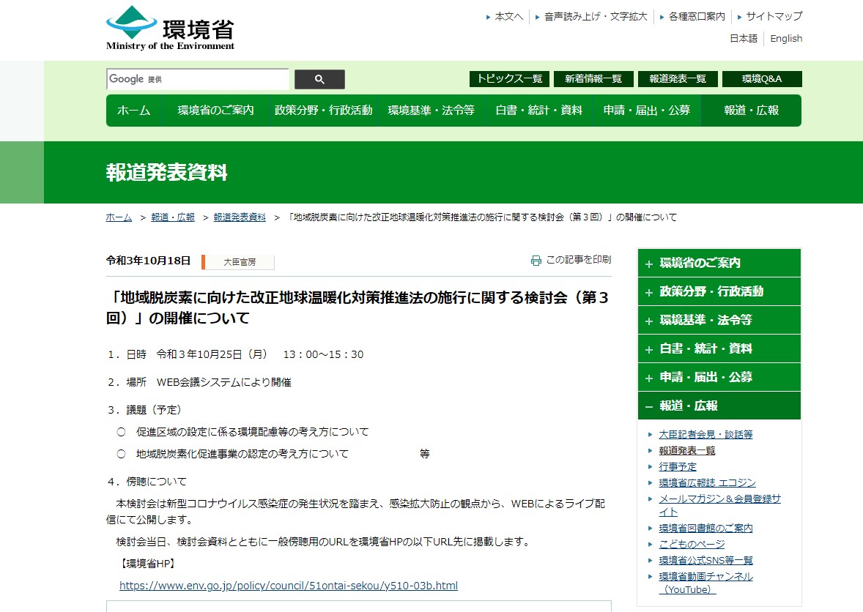
Task: Open the サイトマップ link in header
Action: (774, 16)
